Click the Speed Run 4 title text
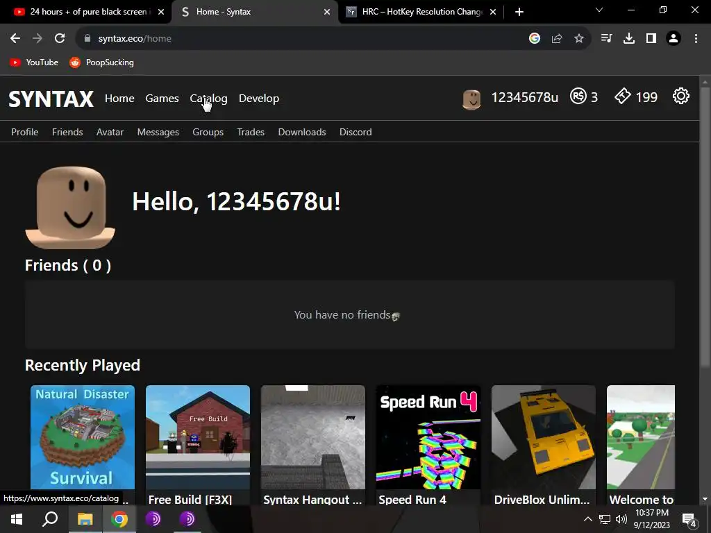 click(412, 500)
